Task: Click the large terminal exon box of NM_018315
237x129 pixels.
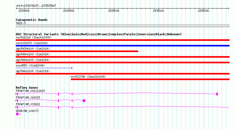Action: 84,101
